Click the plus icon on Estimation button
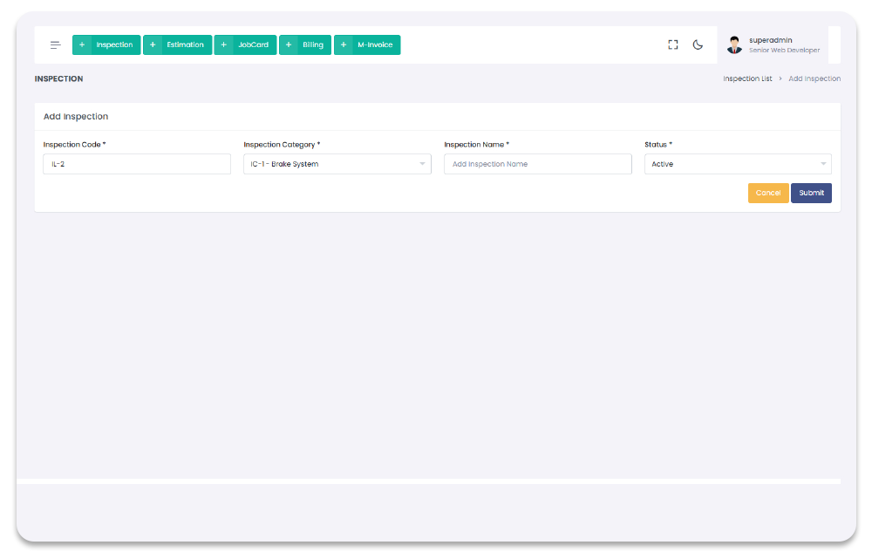The height and width of the screenshot is (552, 872). pyautogui.click(x=153, y=45)
